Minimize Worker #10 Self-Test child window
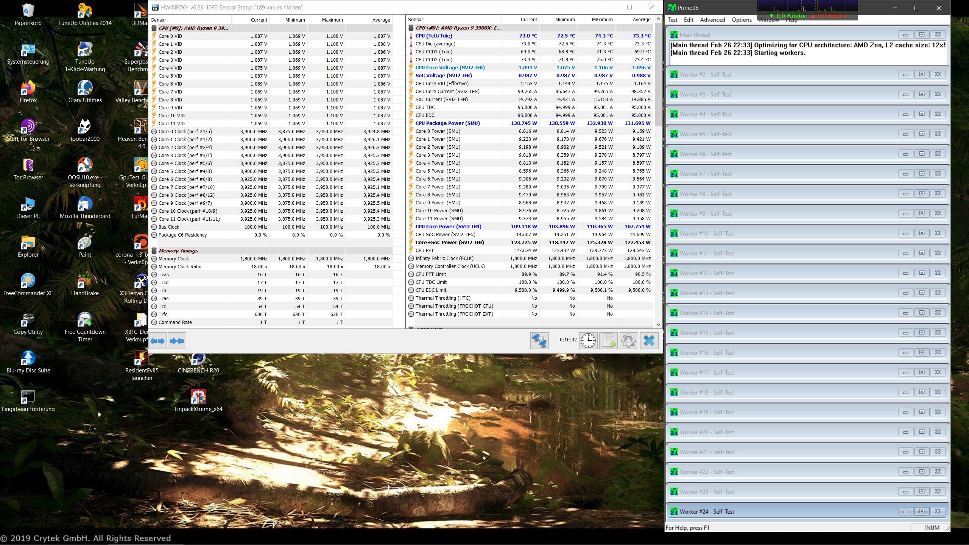Screen dimensions: 969x545 click(905, 234)
